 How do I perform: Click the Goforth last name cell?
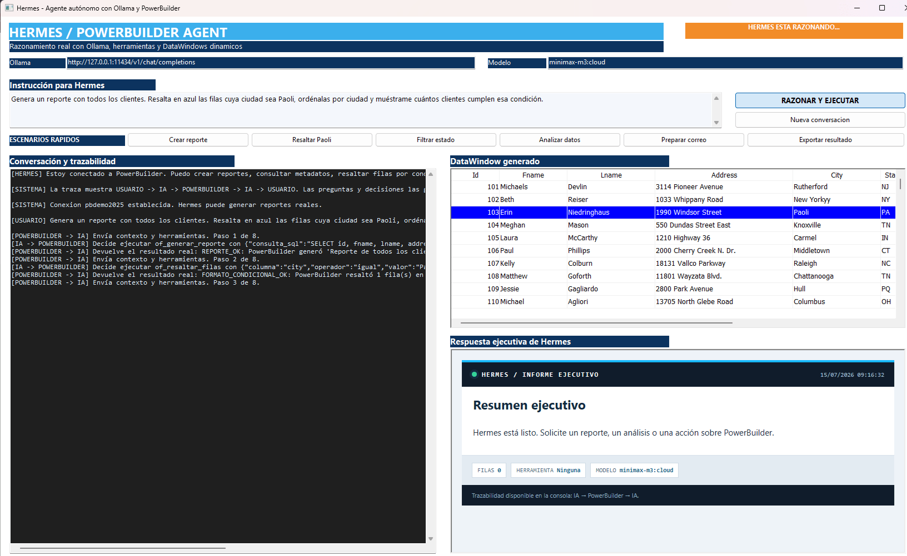(579, 276)
